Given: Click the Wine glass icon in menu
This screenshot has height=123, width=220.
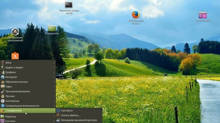Looking at the screenshot, I should (x=3, y=63).
